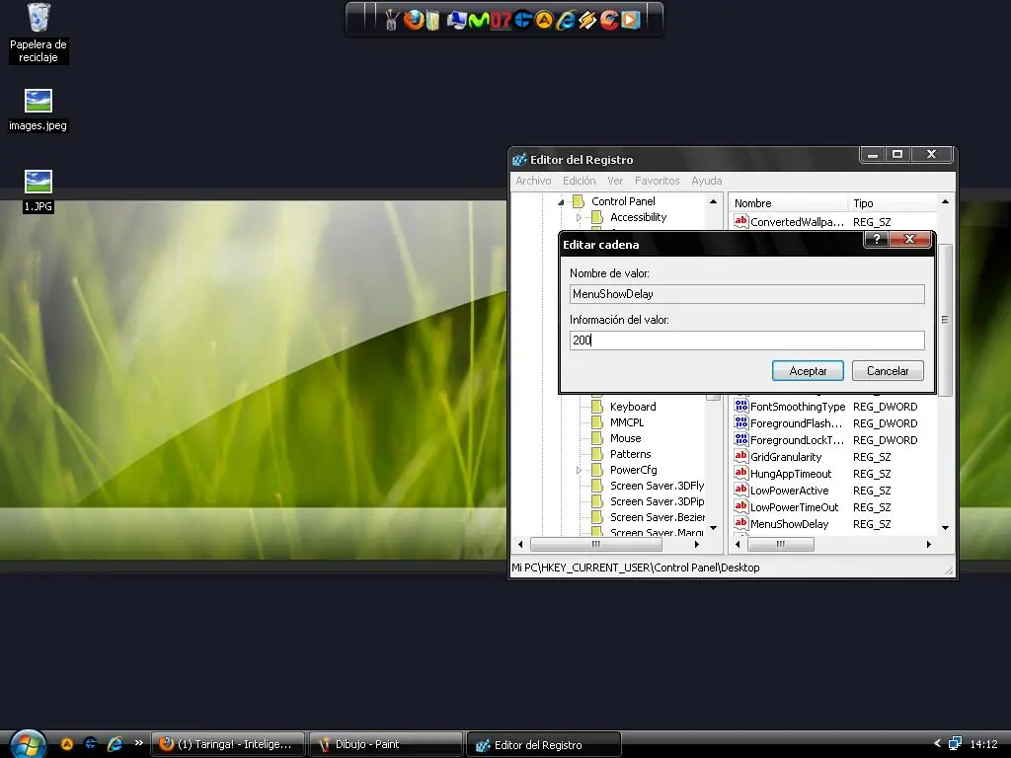
Task: Select the Screen Saver.Bezier key
Action: coord(657,517)
